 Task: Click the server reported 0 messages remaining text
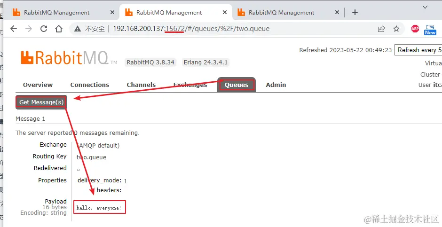coord(78,133)
